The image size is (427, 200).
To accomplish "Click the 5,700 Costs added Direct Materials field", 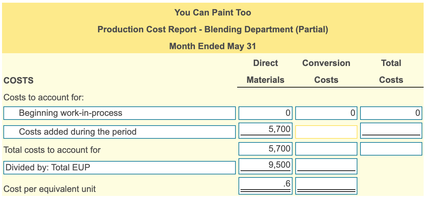I will (x=265, y=131).
